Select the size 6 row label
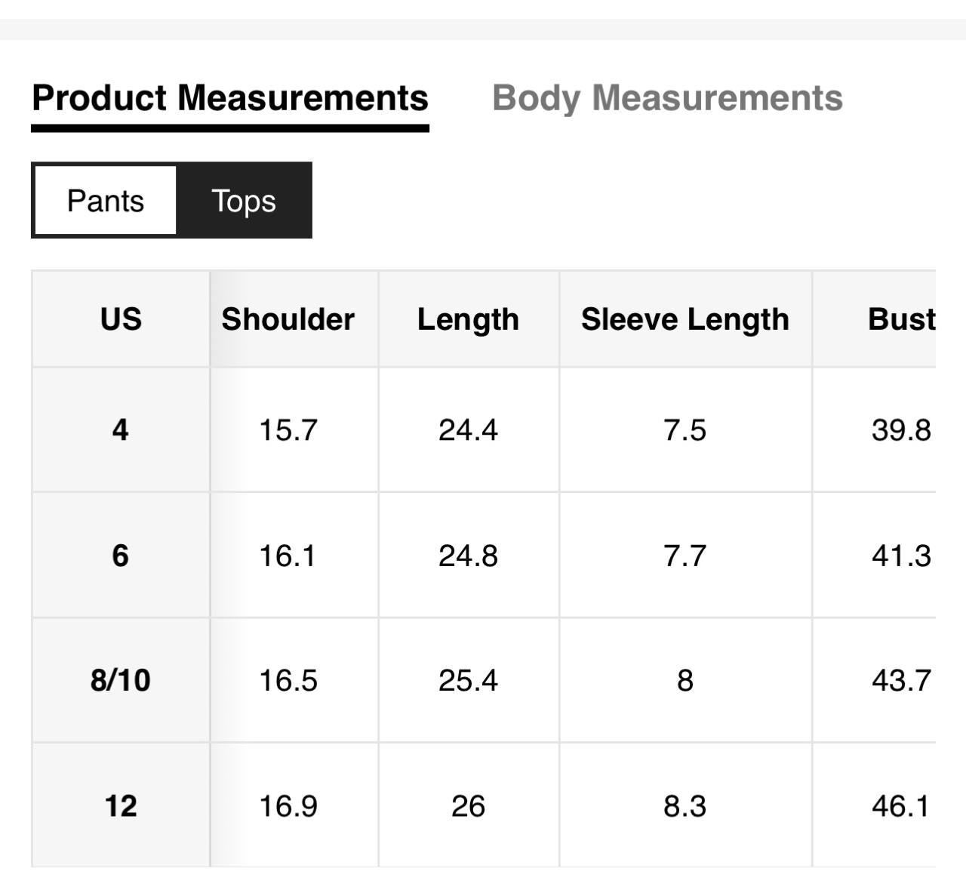The height and width of the screenshot is (896, 966). (121, 556)
